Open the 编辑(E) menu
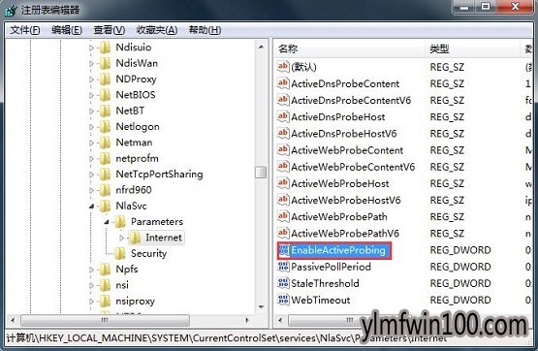 (x=67, y=30)
